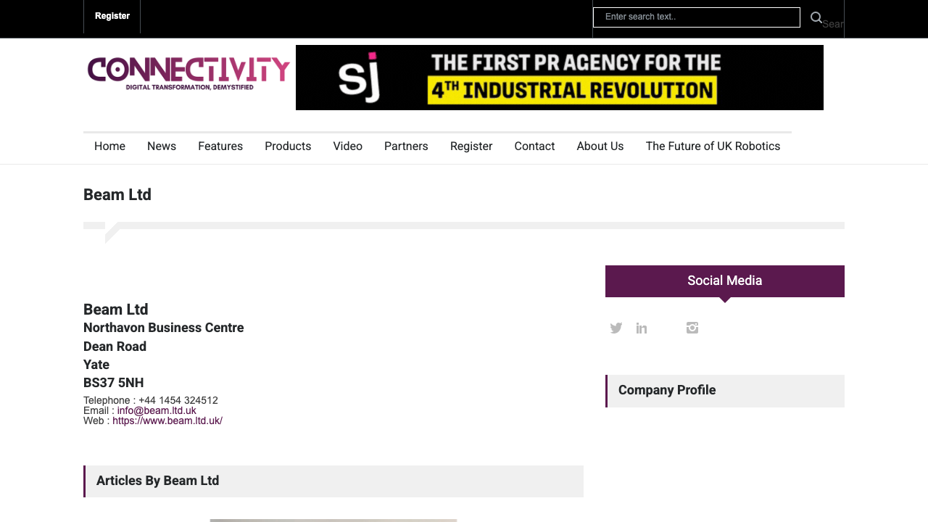
Task: Open Beam Ltd's Twitter profile icon
Action: coord(616,328)
